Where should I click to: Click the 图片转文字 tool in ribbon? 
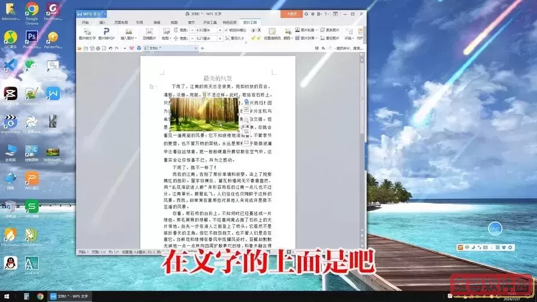pyautogui.click(x=87, y=34)
